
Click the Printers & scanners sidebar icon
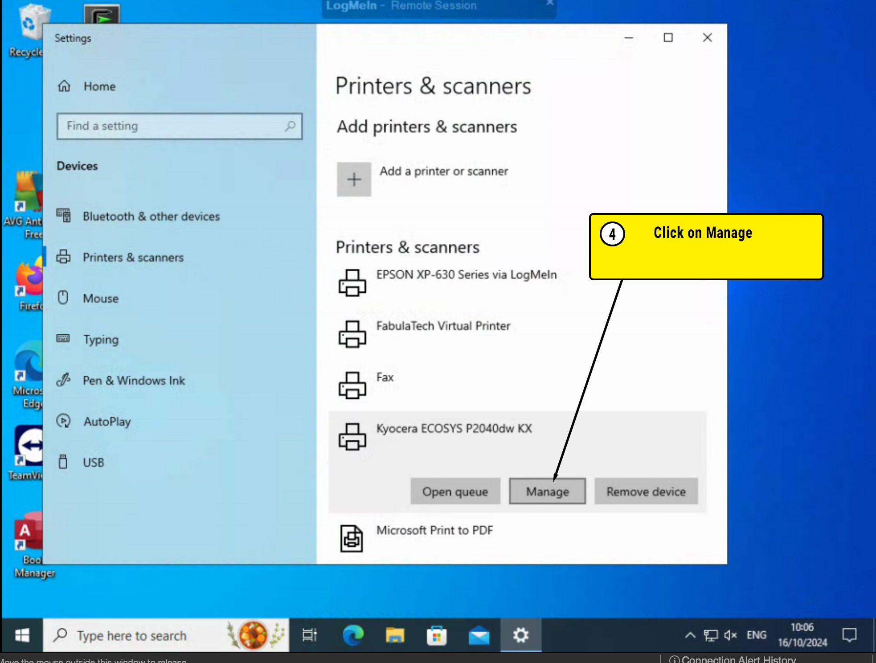pos(63,257)
